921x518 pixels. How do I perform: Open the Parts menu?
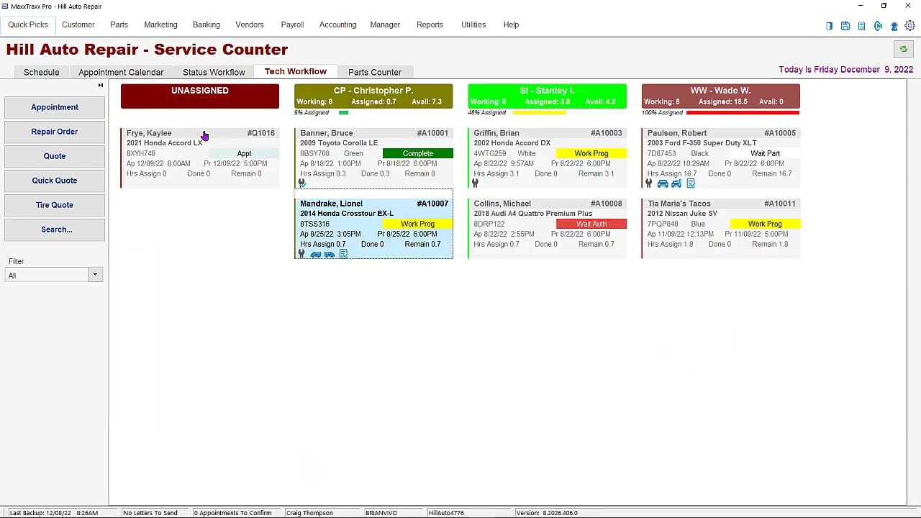(x=119, y=24)
